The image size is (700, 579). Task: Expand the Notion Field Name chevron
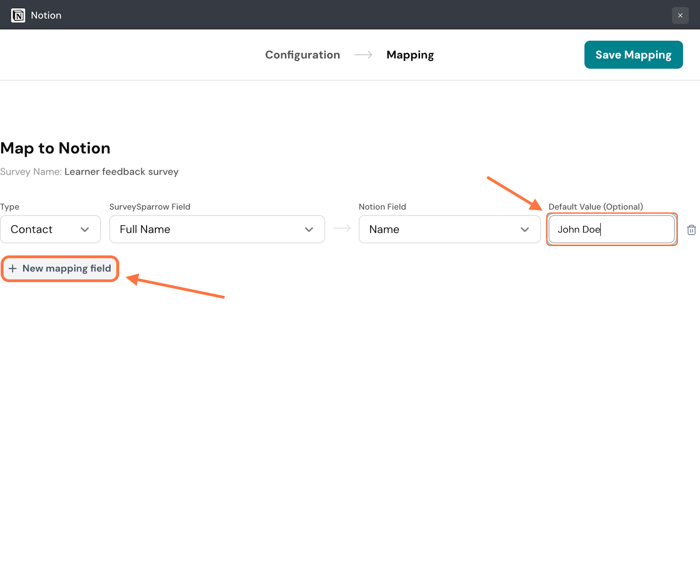point(525,229)
